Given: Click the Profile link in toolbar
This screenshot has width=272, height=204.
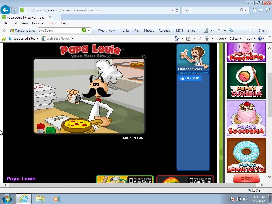Looking at the screenshot, I should tap(124, 31).
